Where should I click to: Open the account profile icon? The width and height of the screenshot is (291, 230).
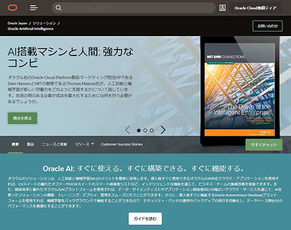(x=222, y=8)
